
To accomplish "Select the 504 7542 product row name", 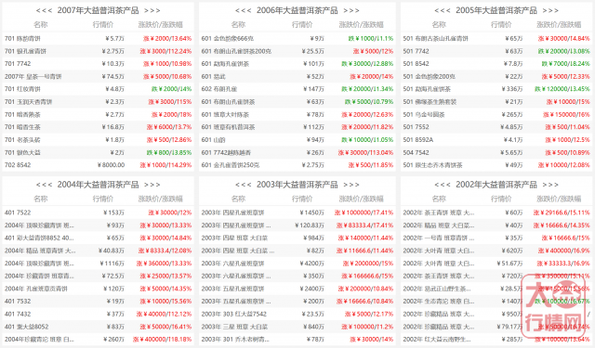I will (416, 152).
